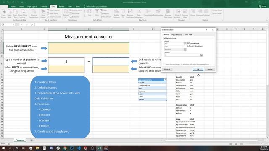
Task: Select the quantity cell containing 1
Action: coord(66,61)
